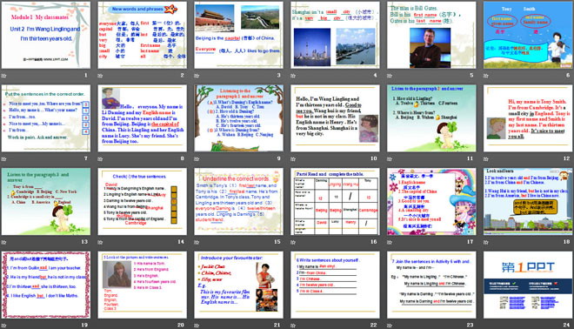The height and width of the screenshot is (329, 574).
Task: Select the Module 1 My classmates title slide
Action: [46, 35]
